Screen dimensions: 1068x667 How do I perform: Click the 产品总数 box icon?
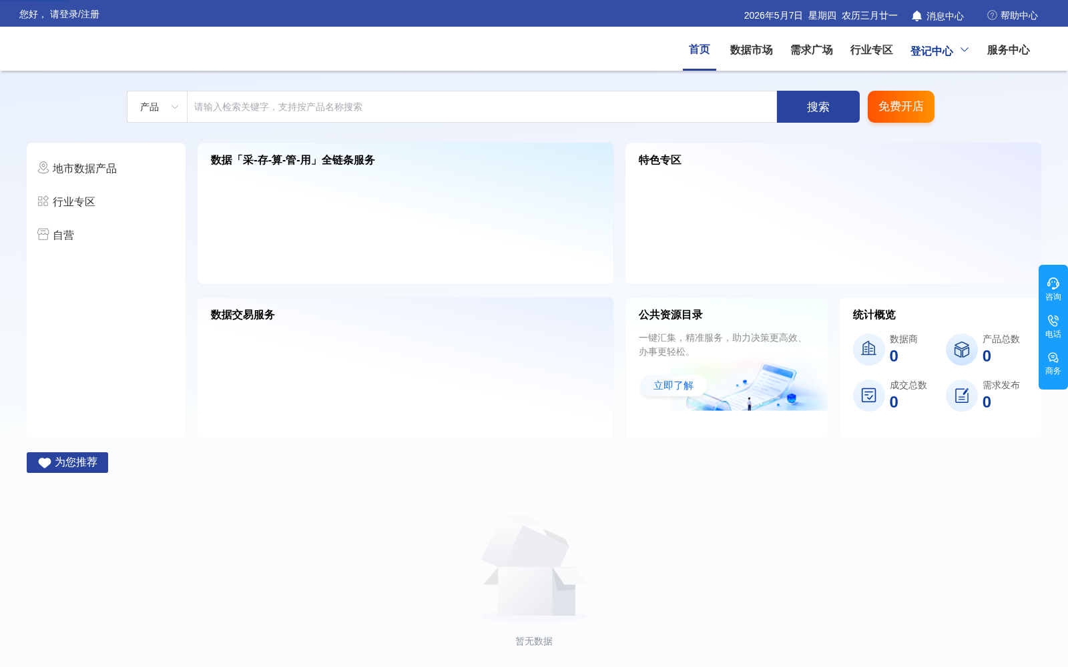(x=962, y=350)
